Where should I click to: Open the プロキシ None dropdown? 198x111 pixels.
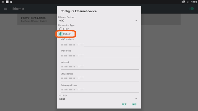(98, 99)
